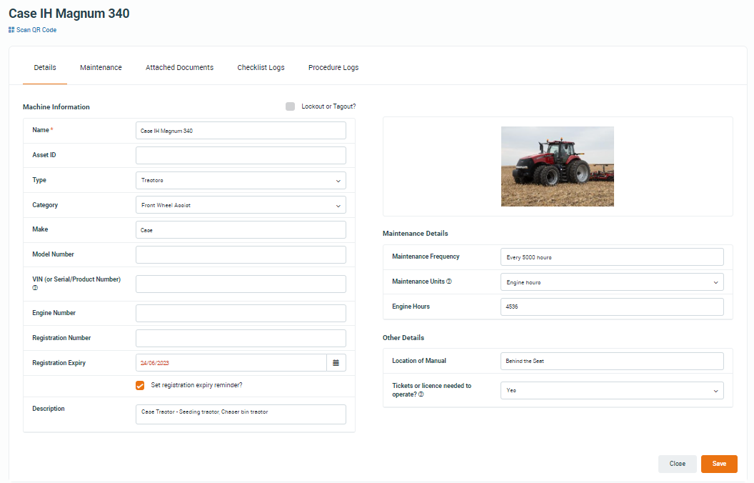Open the Category dropdown

(241, 205)
